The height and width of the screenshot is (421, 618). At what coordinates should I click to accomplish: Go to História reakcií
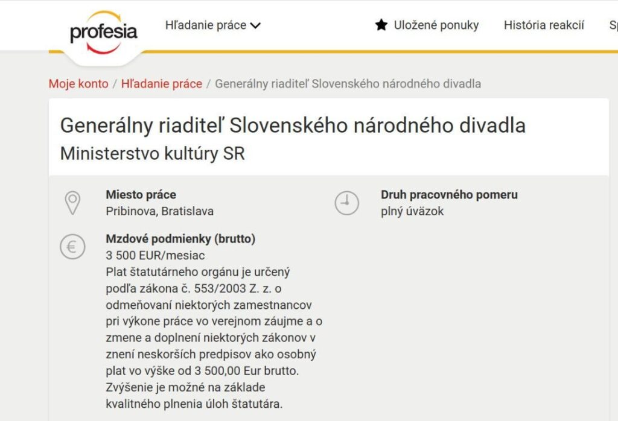[544, 25]
